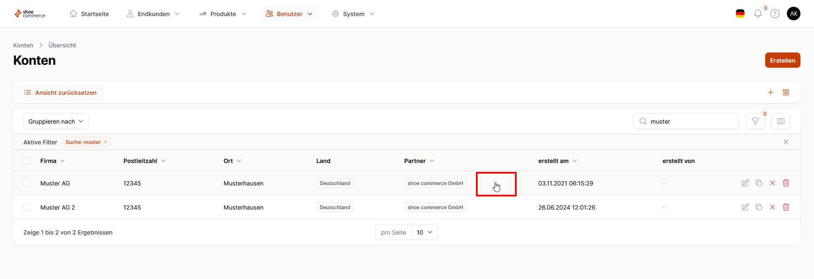Click the trash icon for Muster AG
814x279 pixels.
pos(786,183)
